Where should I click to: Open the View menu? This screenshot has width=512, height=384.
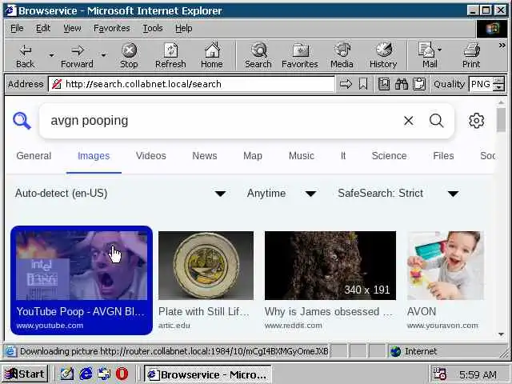[x=72, y=29]
